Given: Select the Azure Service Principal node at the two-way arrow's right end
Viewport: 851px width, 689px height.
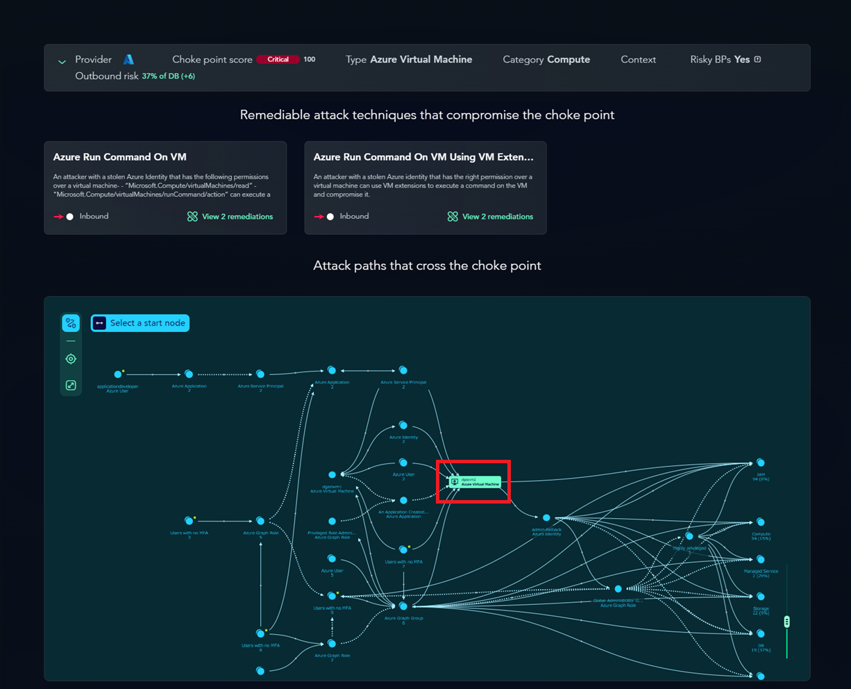Looking at the screenshot, I should 403,370.
